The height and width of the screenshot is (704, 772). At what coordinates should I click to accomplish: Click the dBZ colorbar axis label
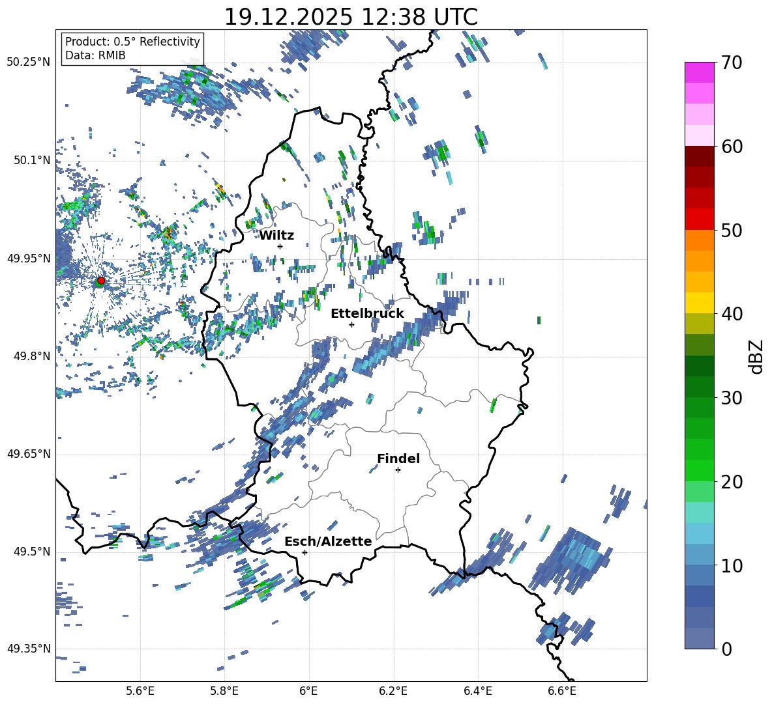757,356
